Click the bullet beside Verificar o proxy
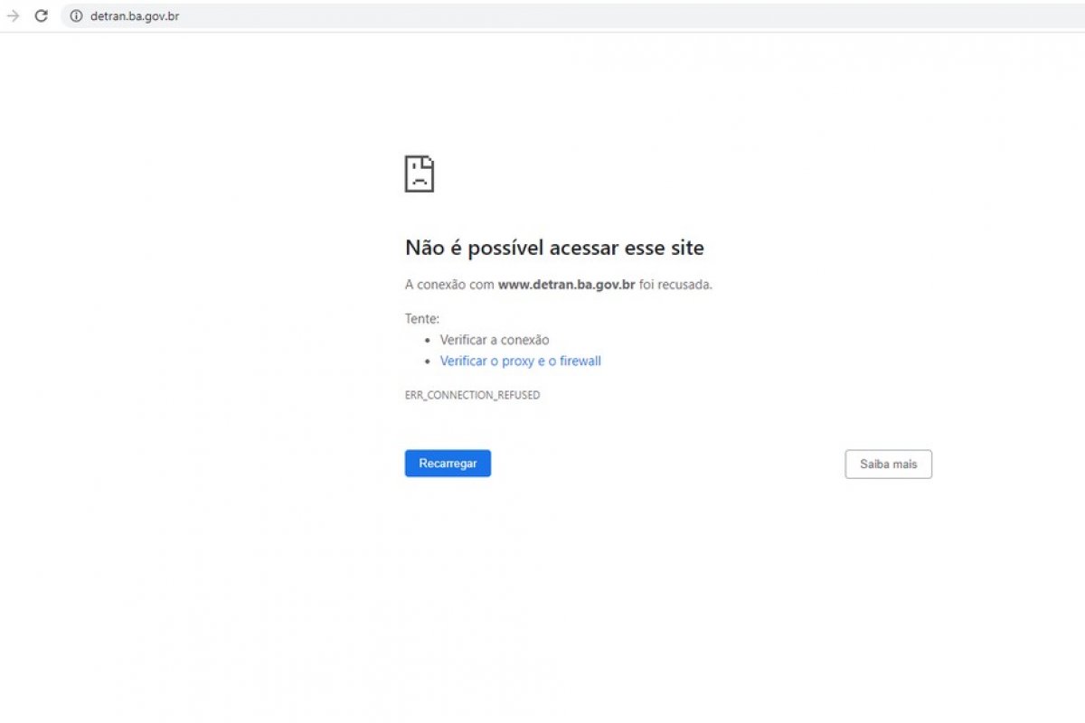1085x723 pixels. click(x=429, y=361)
